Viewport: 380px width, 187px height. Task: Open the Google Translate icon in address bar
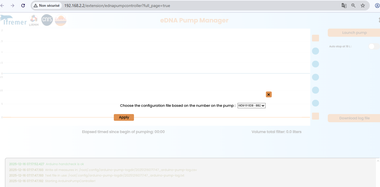coord(344,6)
